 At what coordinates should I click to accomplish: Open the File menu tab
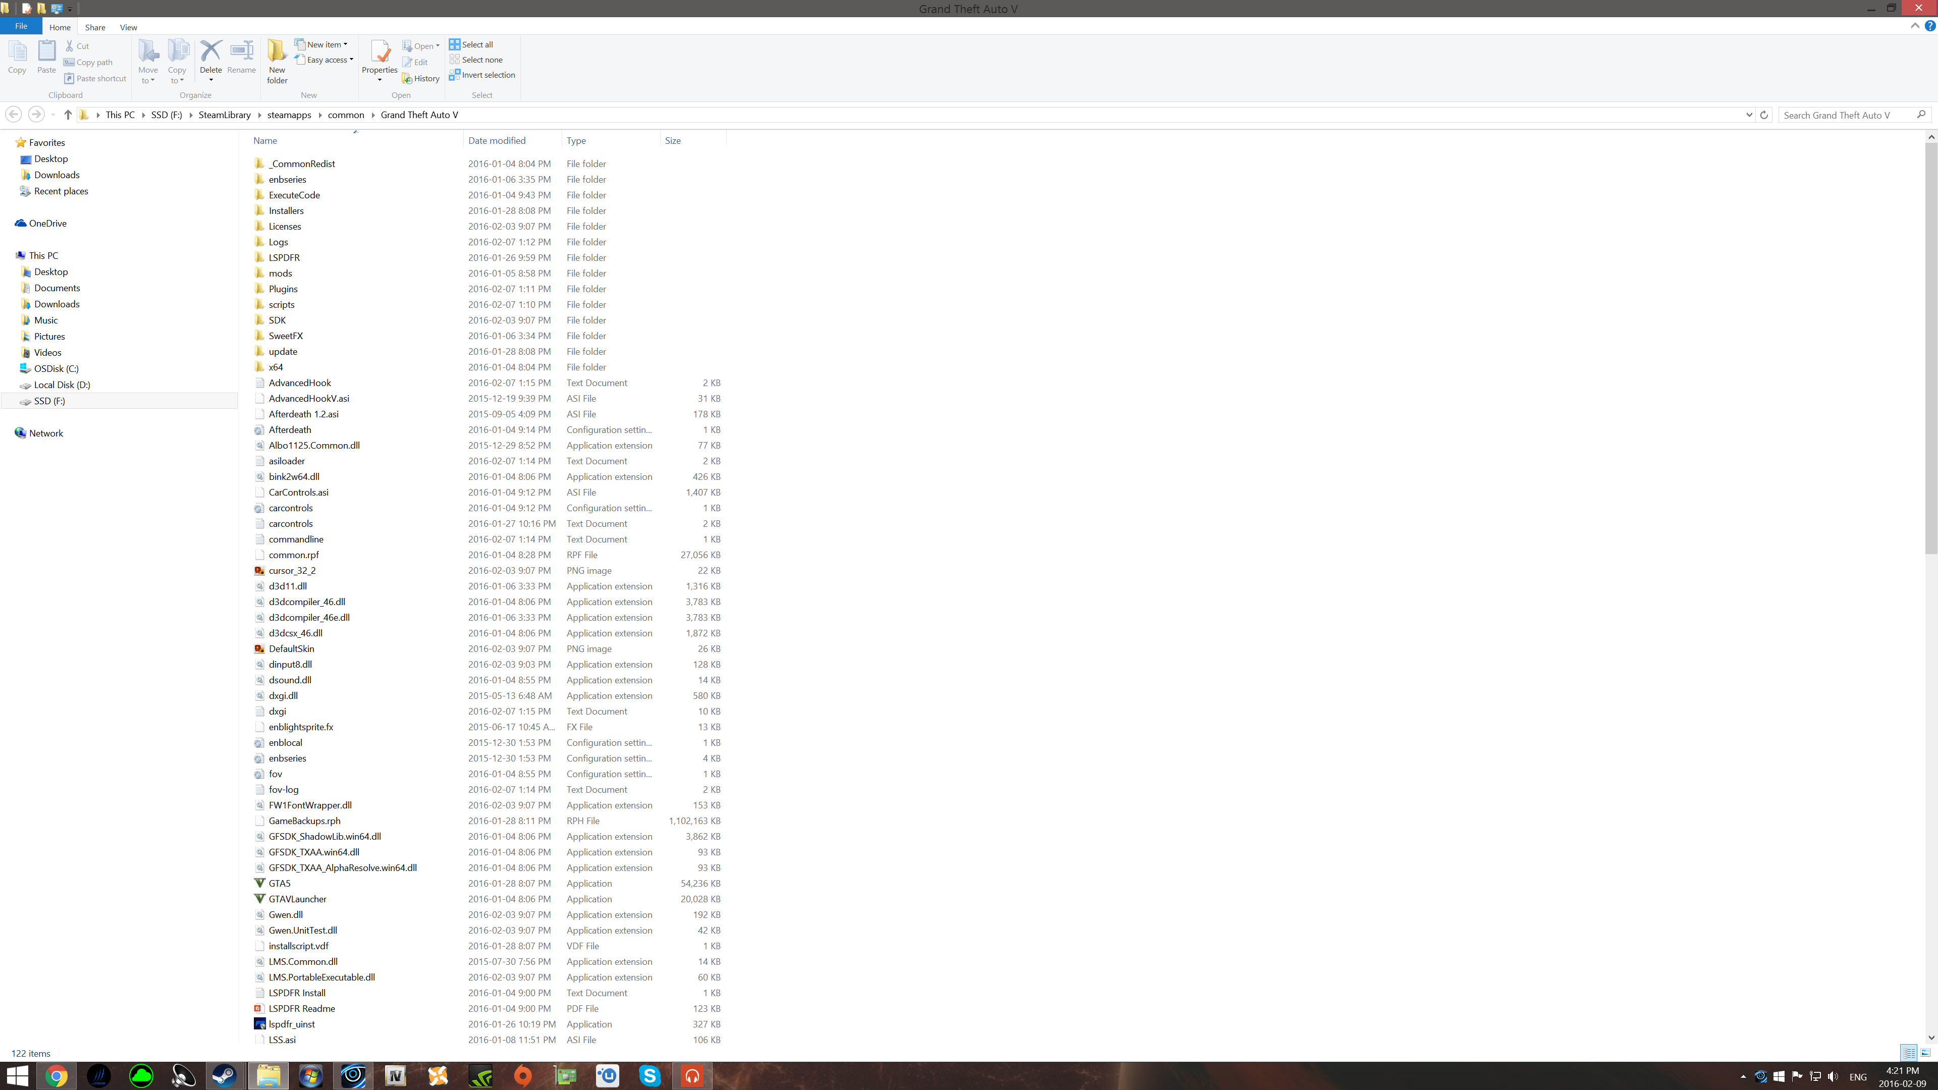pos(21,26)
